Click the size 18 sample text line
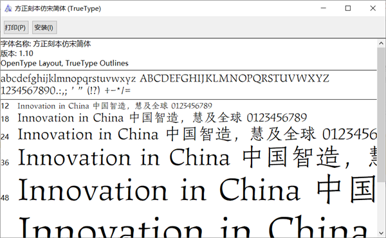 pos(163,118)
